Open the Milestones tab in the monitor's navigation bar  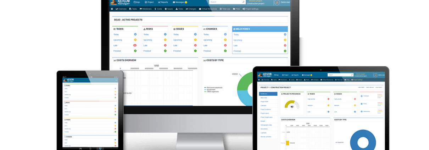pyautogui.click(x=146, y=9)
